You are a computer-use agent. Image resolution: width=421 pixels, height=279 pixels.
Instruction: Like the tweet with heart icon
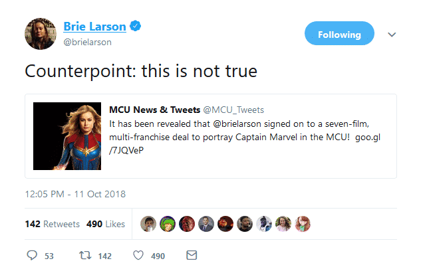point(138,256)
